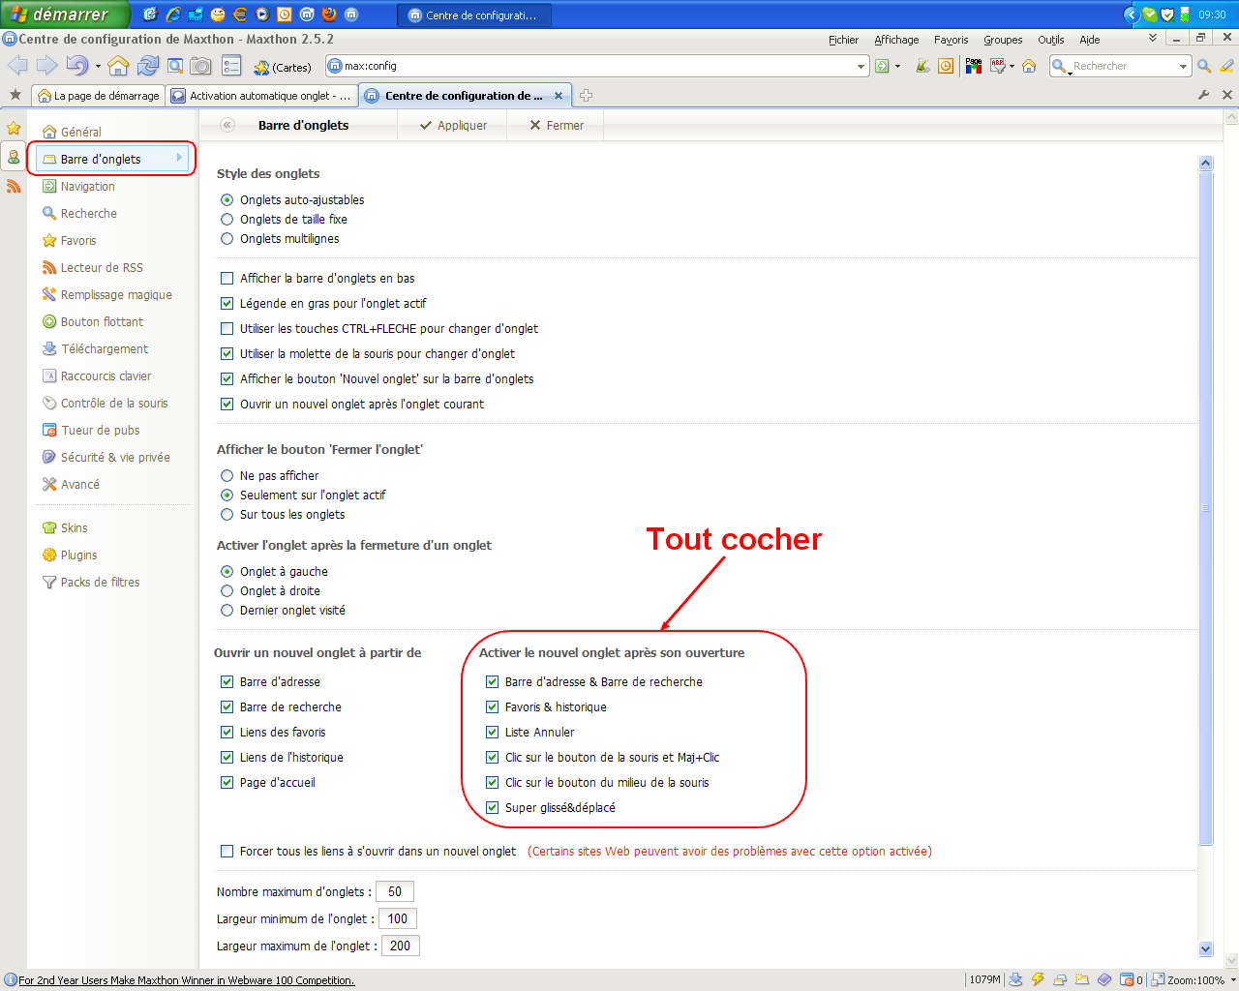
Task: Open the Navigation settings section
Action: coord(87,186)
